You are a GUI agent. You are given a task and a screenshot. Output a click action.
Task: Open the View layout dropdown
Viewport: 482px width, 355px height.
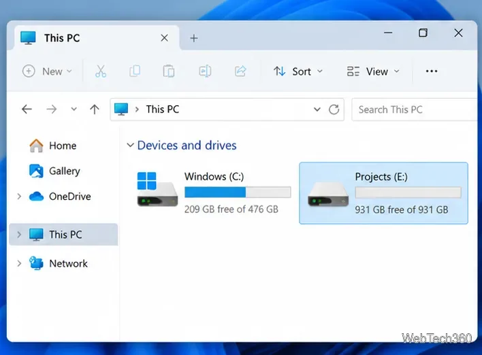[373, 71]
